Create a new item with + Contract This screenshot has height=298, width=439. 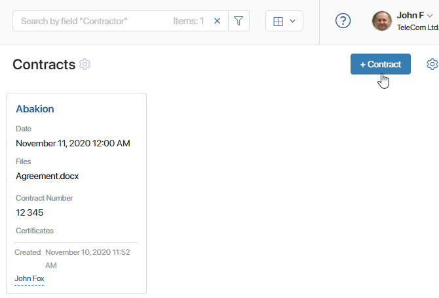click(381, 64)
